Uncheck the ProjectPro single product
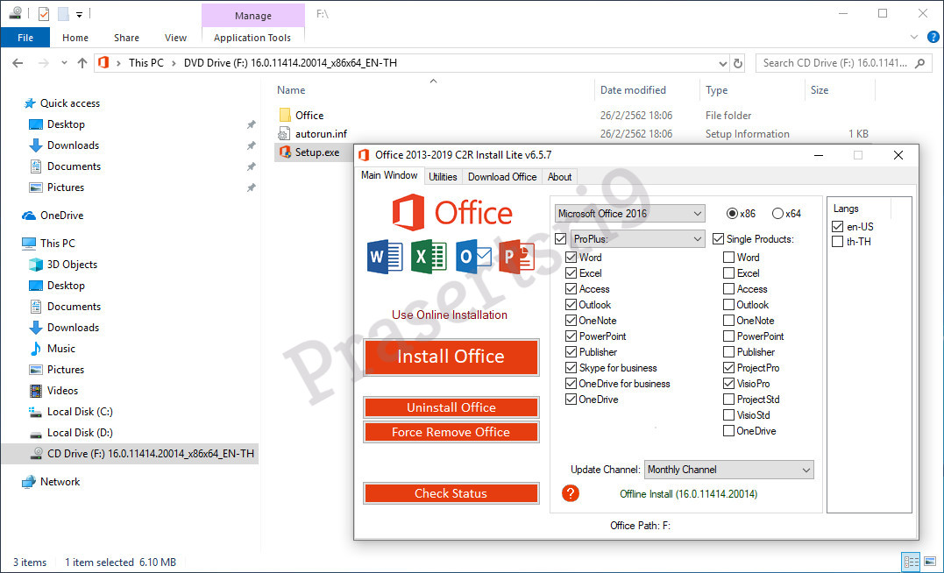The width and height of the screenshot is (944, 573). pos(728,368)
